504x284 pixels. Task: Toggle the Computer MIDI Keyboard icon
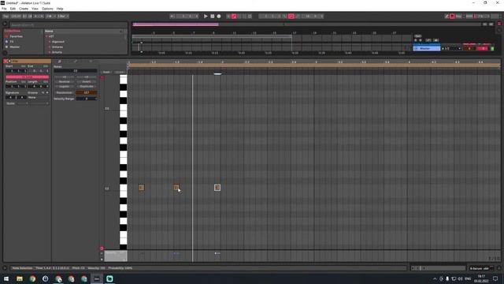pos(452,16)
